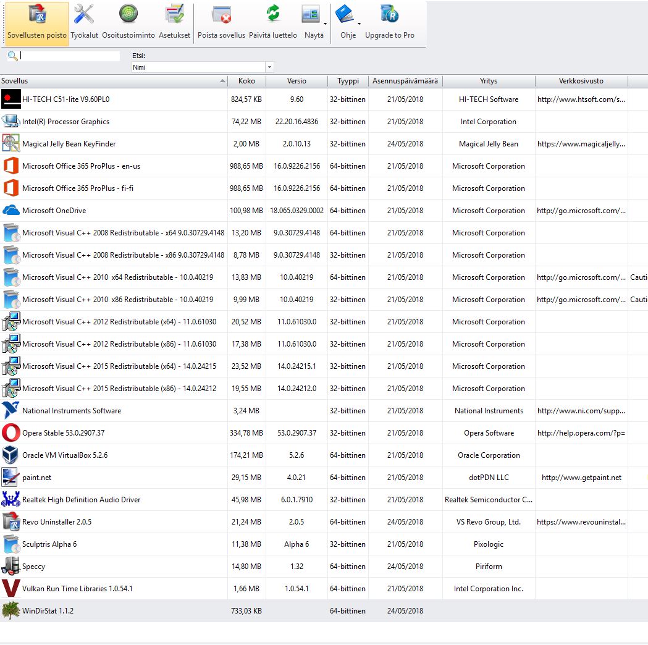Select Visual C++ 2015 (x64) row name
648x645 pixels.
coord(119,366)
